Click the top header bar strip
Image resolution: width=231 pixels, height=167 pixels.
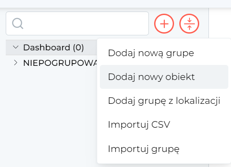click(116, 4)
